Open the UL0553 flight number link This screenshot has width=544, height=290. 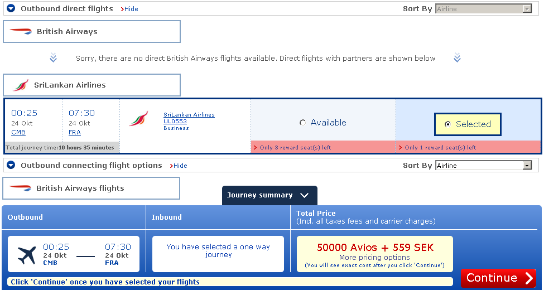point(175,121)
